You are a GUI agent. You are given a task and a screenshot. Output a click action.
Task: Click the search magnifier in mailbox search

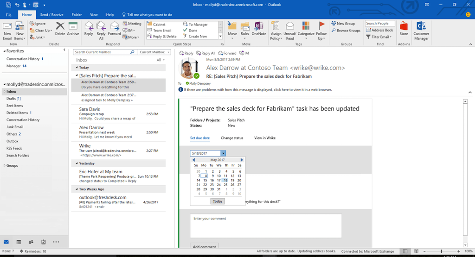[x=132, y=52]
